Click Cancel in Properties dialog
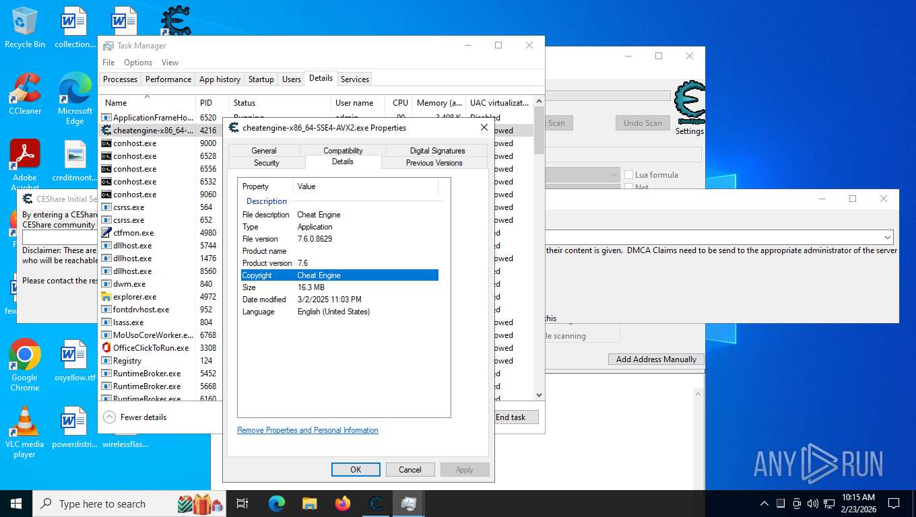The width and height of the screenshot is (916, 517). click(x=410, y=470)
